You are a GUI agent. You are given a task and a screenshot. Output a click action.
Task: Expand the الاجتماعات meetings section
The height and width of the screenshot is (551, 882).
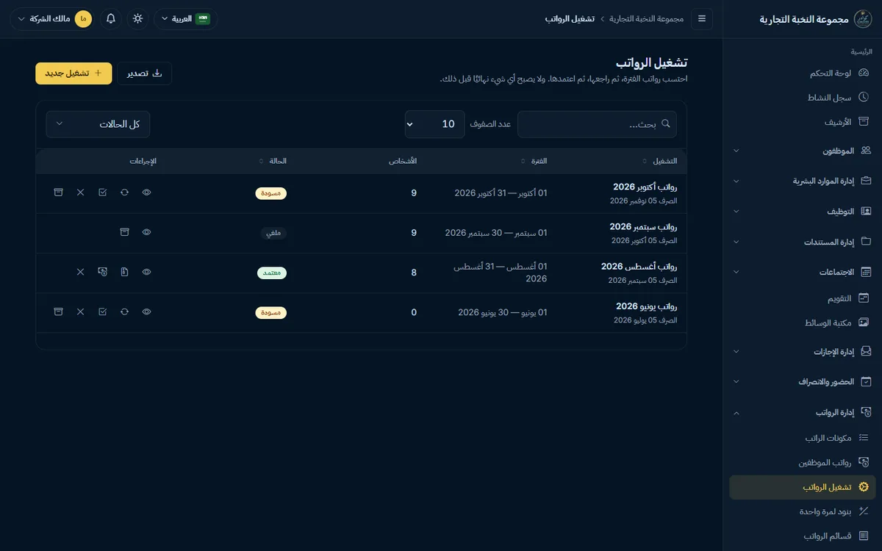pos(803,272)
